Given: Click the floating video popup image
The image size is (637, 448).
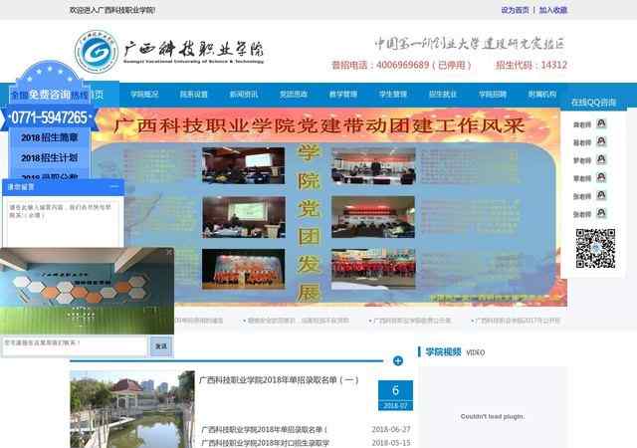Looking at the screenshot, I should point(87,291).
